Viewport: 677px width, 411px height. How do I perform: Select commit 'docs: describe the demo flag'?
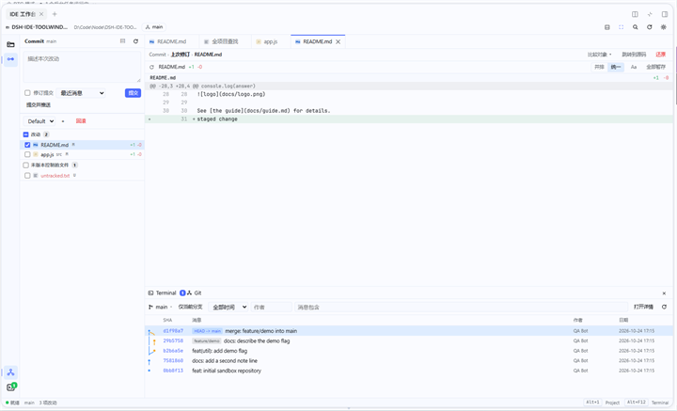[409, 341]
